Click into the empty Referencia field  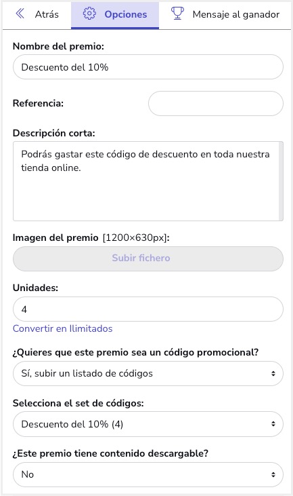pos(216,103)
